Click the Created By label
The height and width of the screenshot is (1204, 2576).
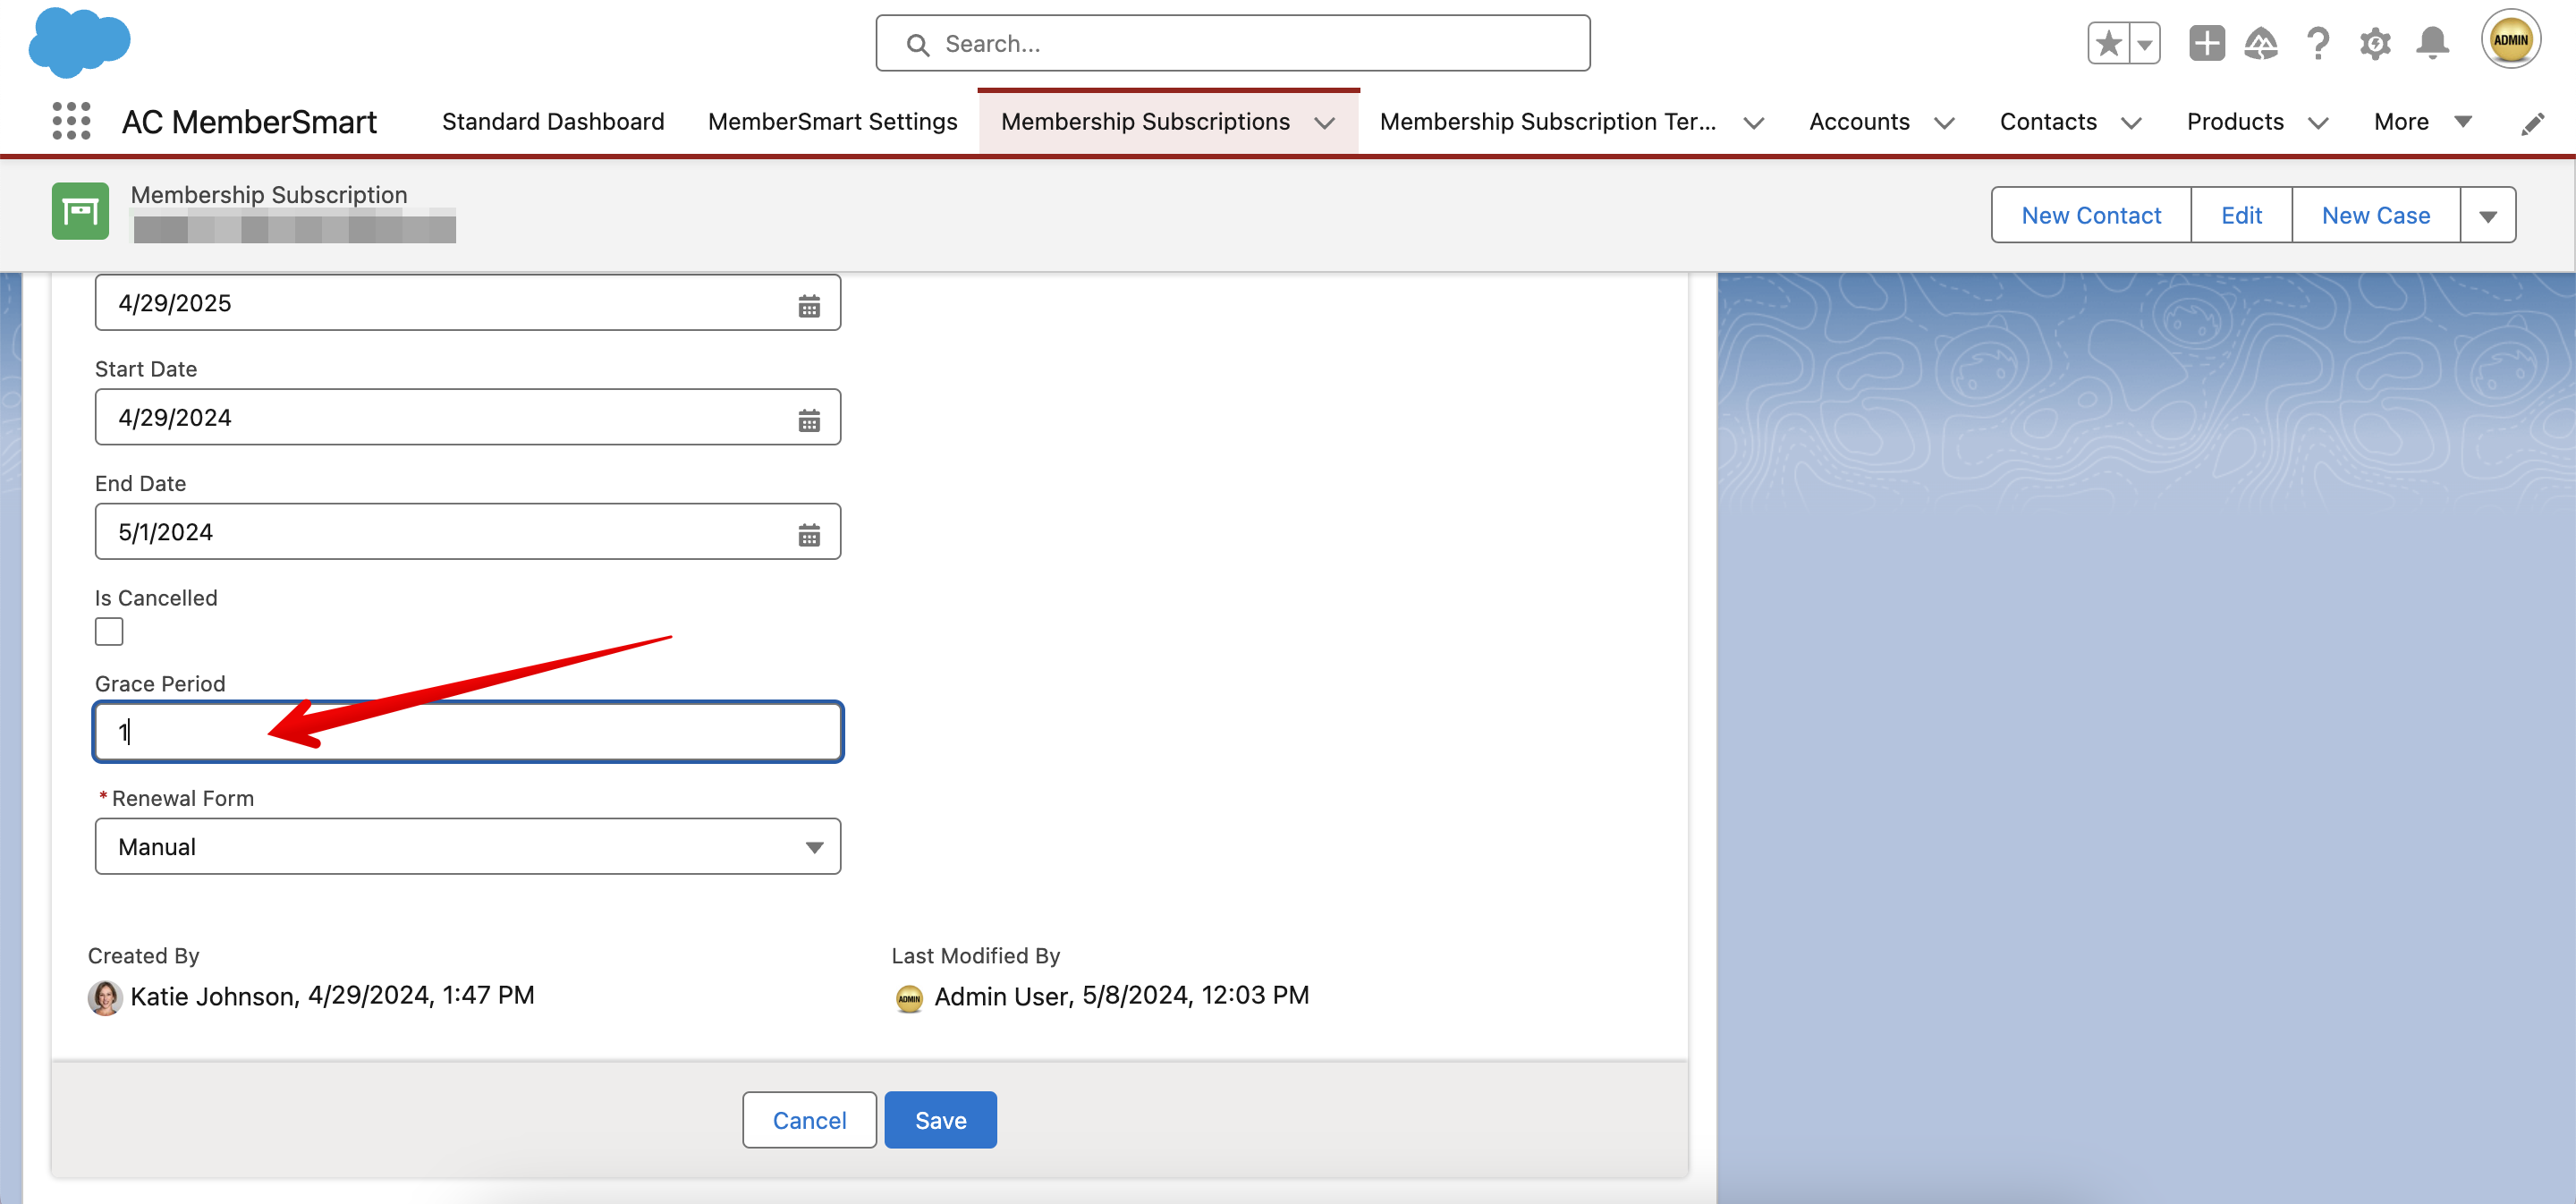143,955
